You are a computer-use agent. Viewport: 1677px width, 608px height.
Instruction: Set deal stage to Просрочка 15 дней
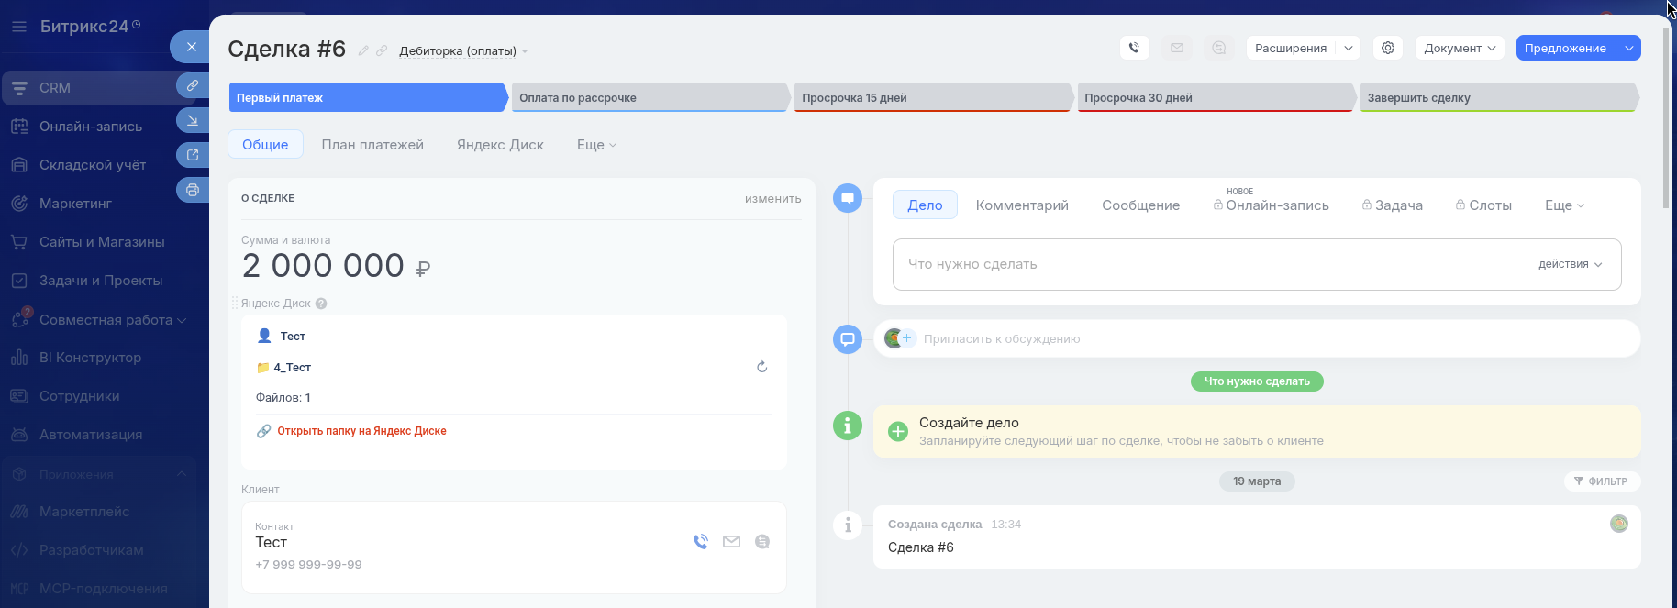[931, 98]
